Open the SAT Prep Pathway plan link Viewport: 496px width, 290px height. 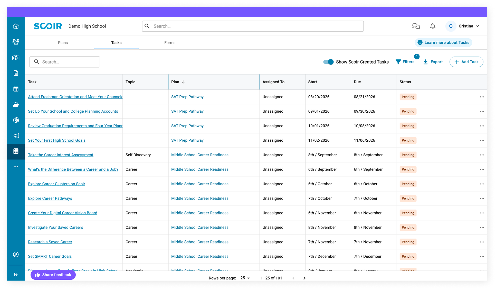pyautogui.click(x=187, y=97)
